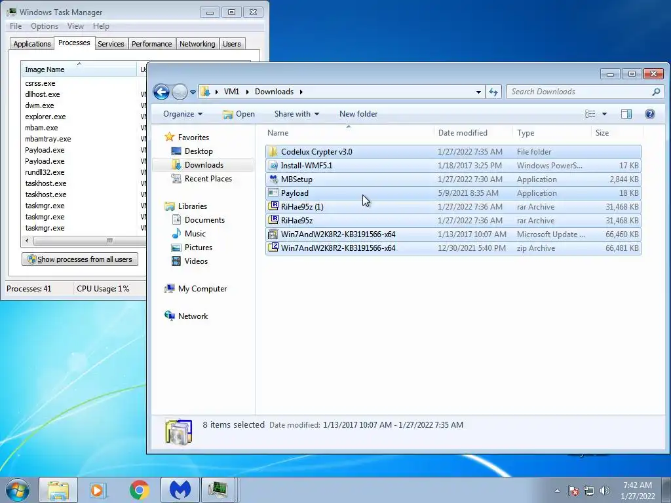
Task: Click VM1 in the address breadcrumb
Action: coord(231,92)
